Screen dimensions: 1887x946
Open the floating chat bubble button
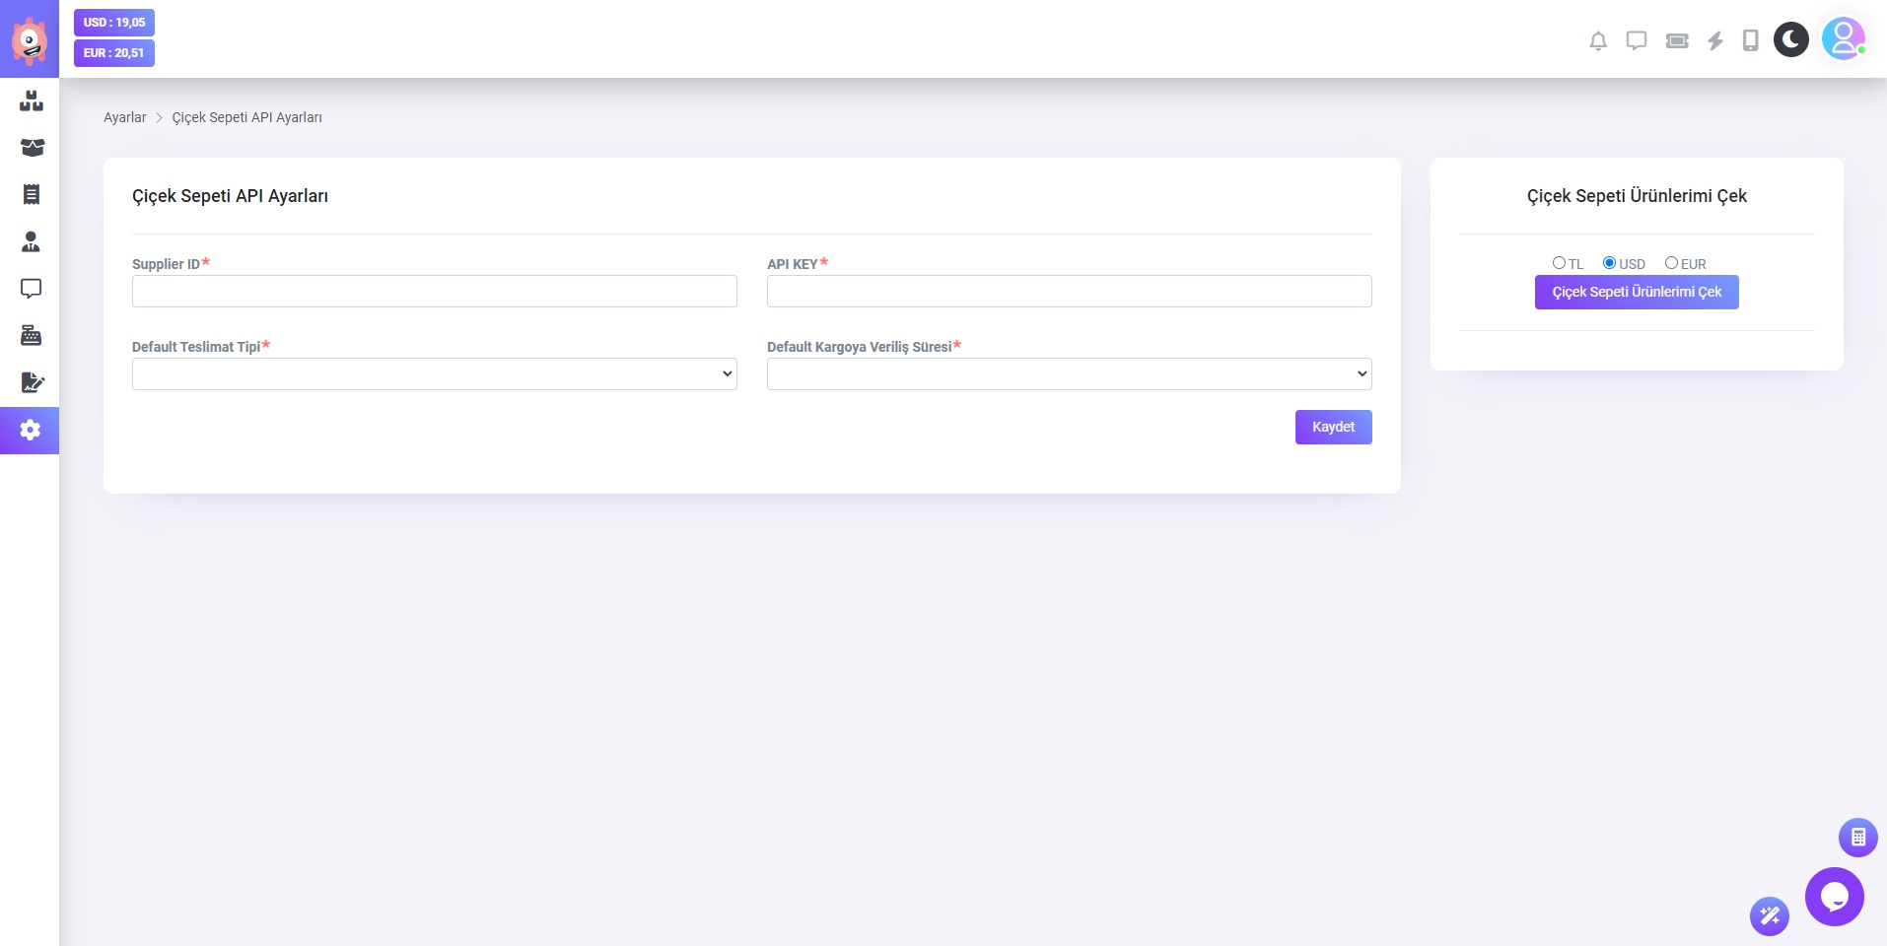1834,897
